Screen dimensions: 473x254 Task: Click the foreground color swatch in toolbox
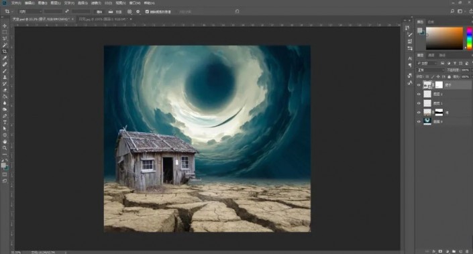(x=3, y=165)
